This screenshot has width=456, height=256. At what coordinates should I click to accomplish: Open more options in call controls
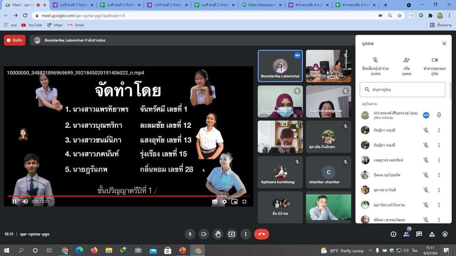245,234
